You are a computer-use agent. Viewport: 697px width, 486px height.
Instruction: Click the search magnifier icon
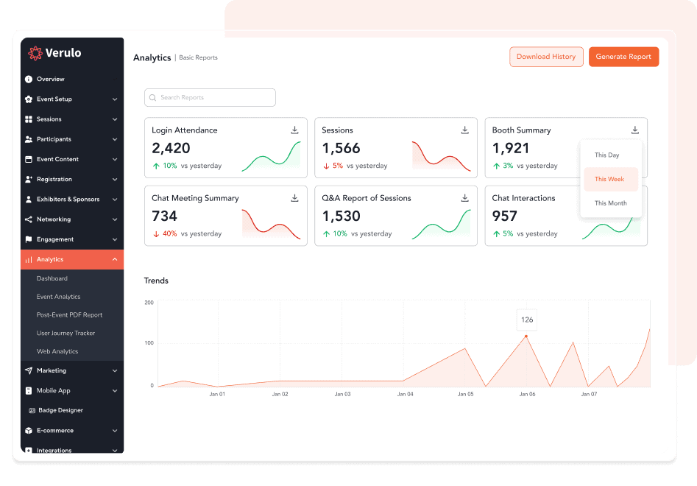[x=152, y=97]
